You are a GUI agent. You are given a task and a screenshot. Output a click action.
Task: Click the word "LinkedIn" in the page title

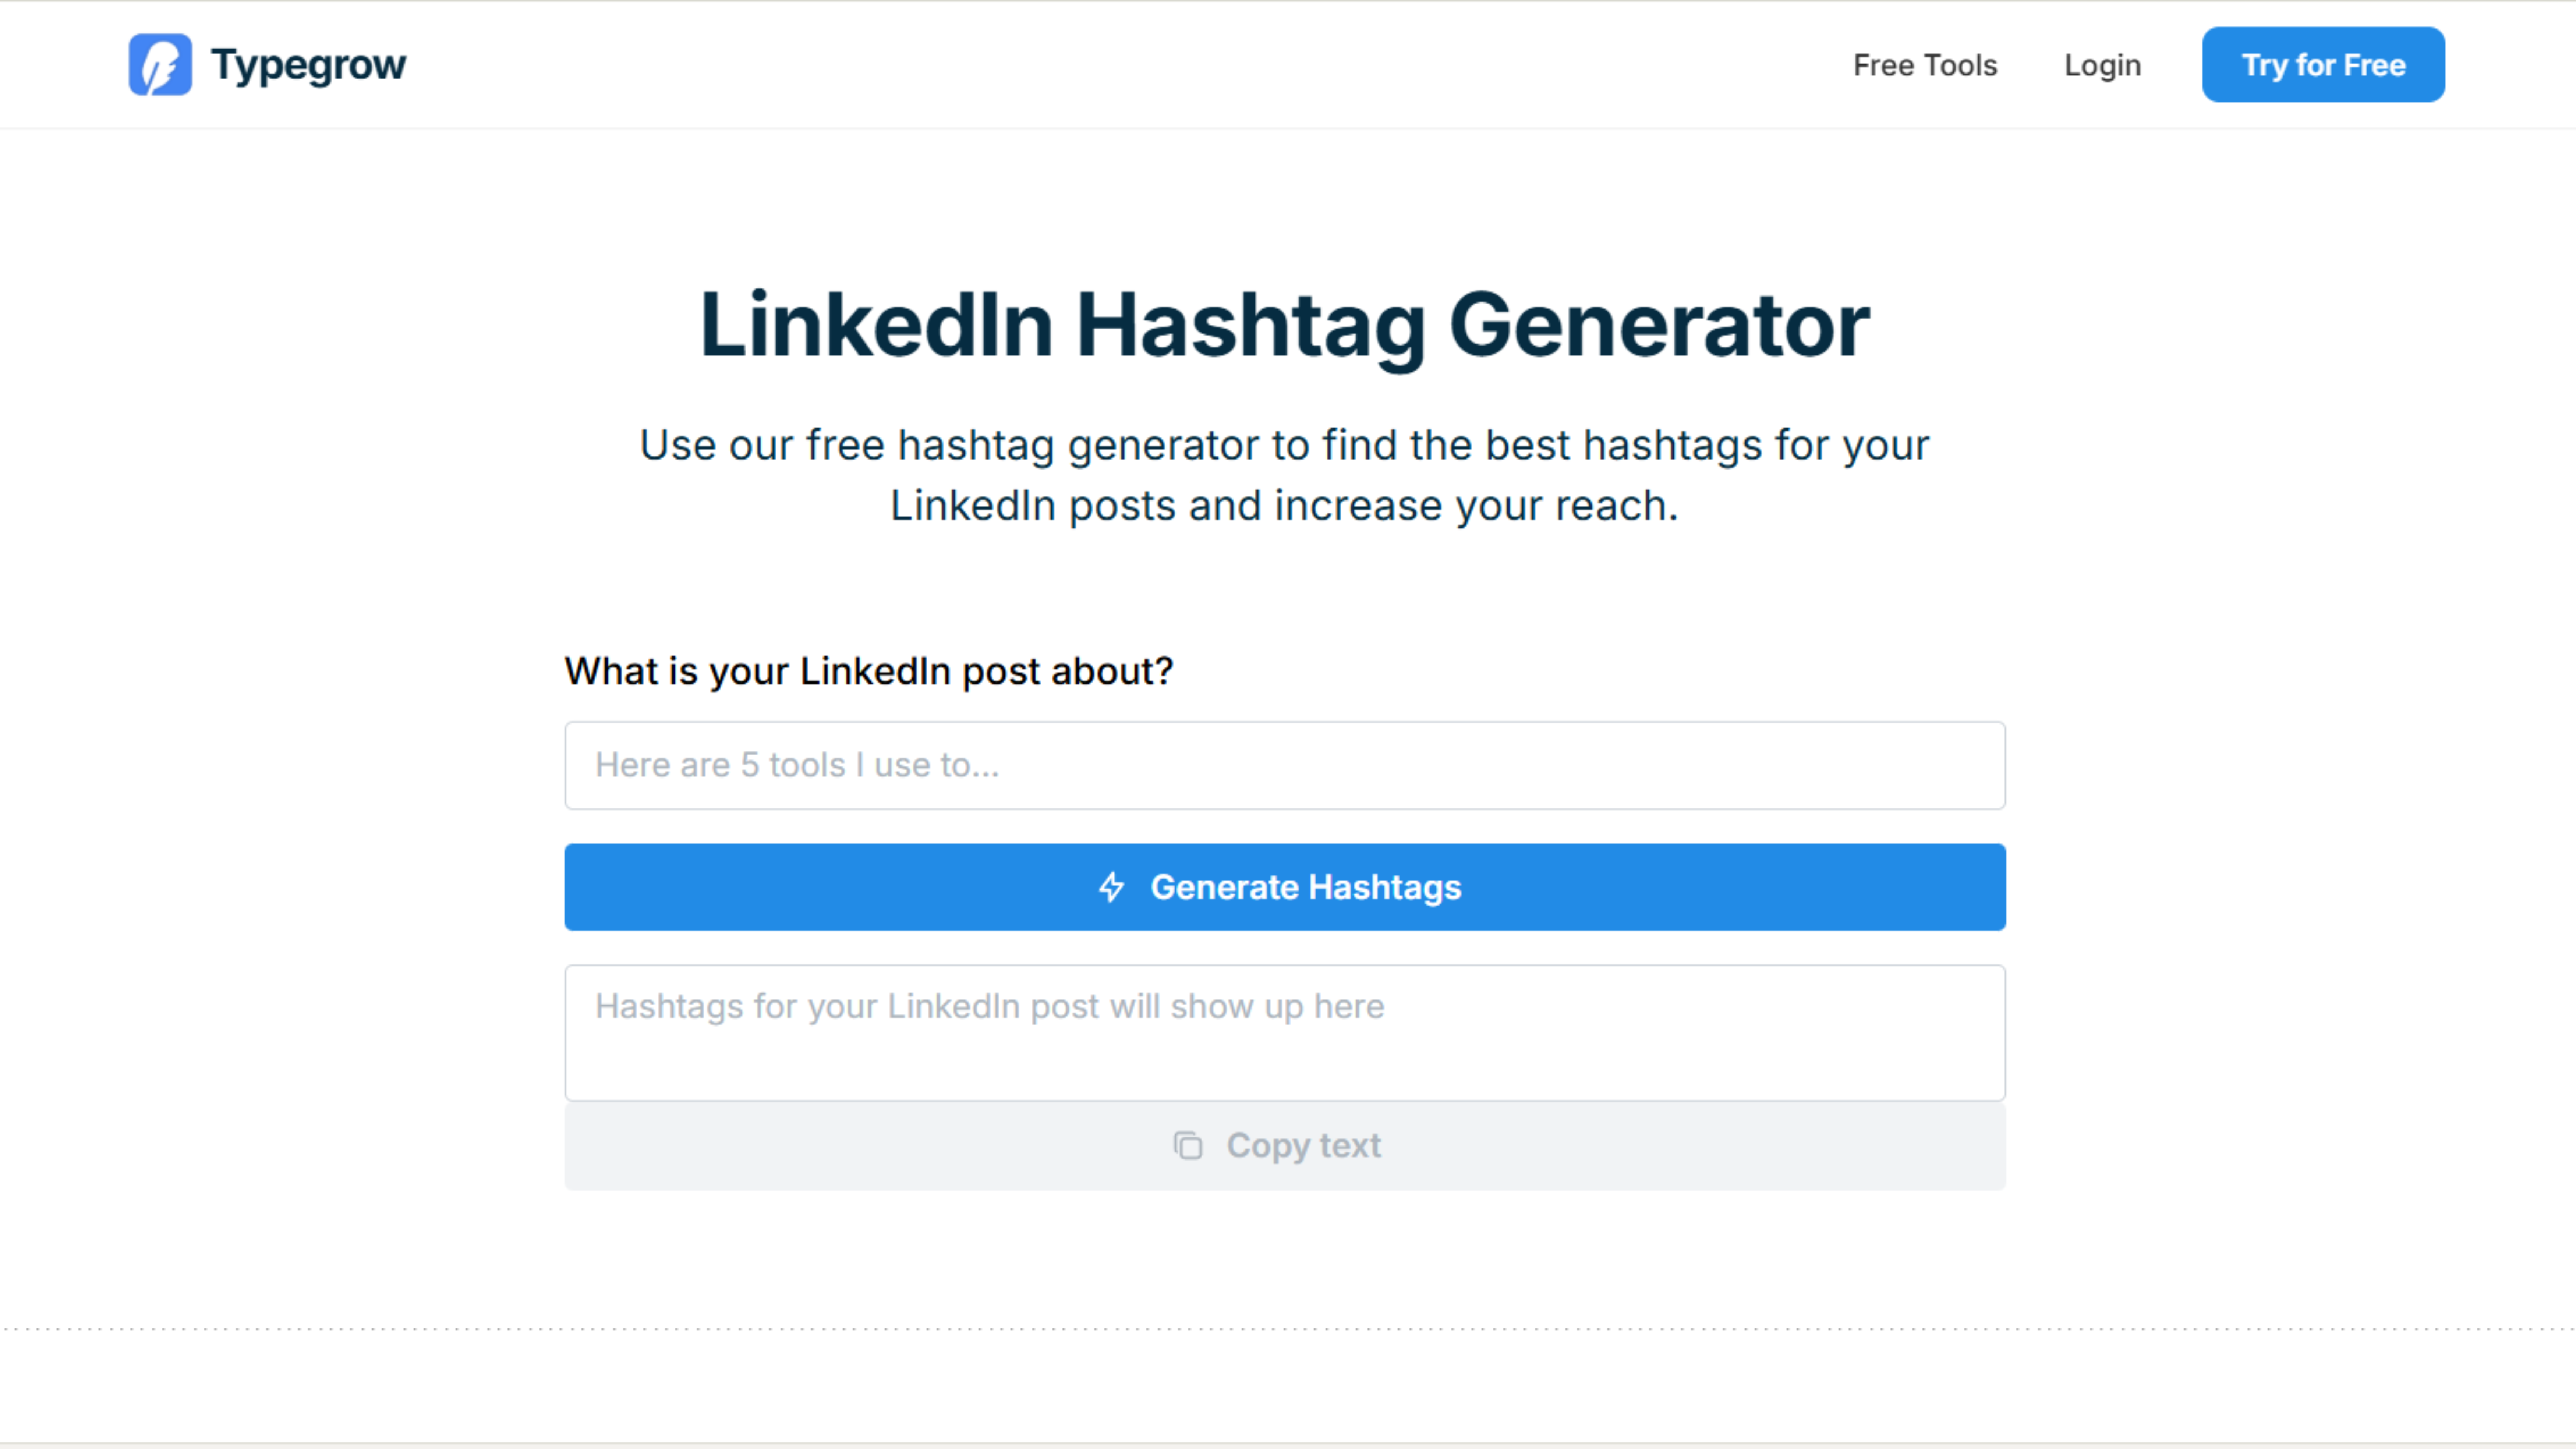(876, 325)
